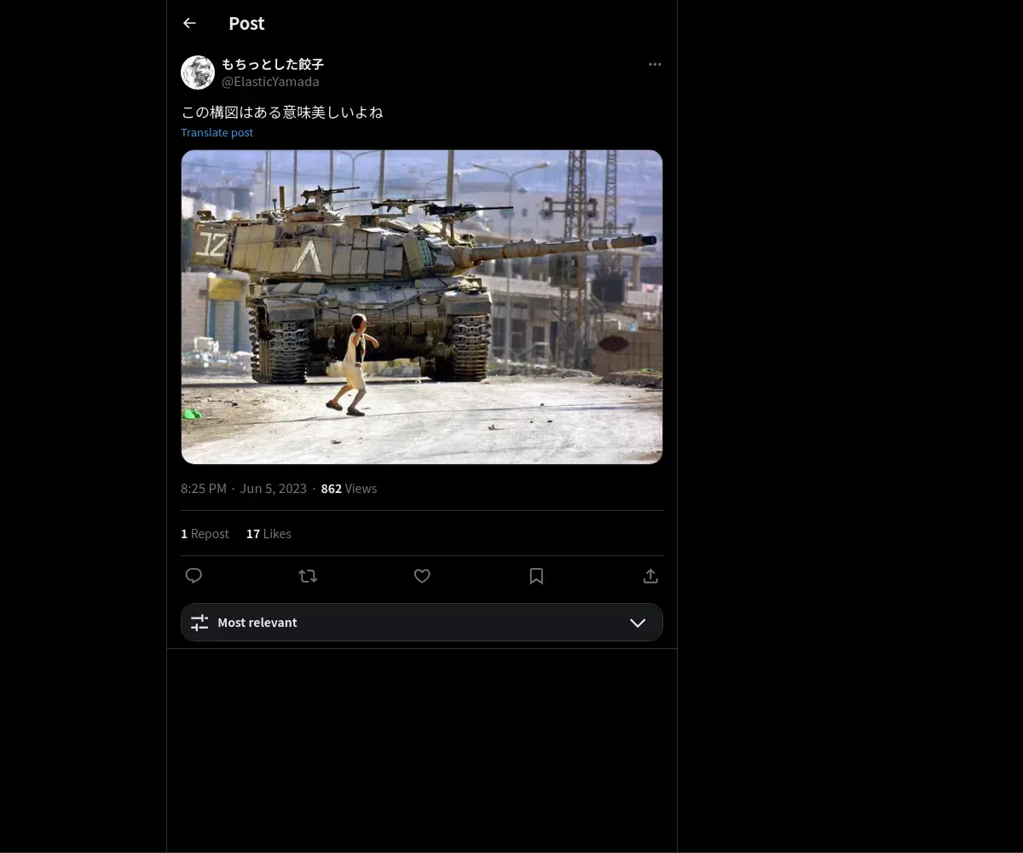1023x853 pixels.
Task: Click the sliders filter icon beside Most relevant
Action: point(199,623)
